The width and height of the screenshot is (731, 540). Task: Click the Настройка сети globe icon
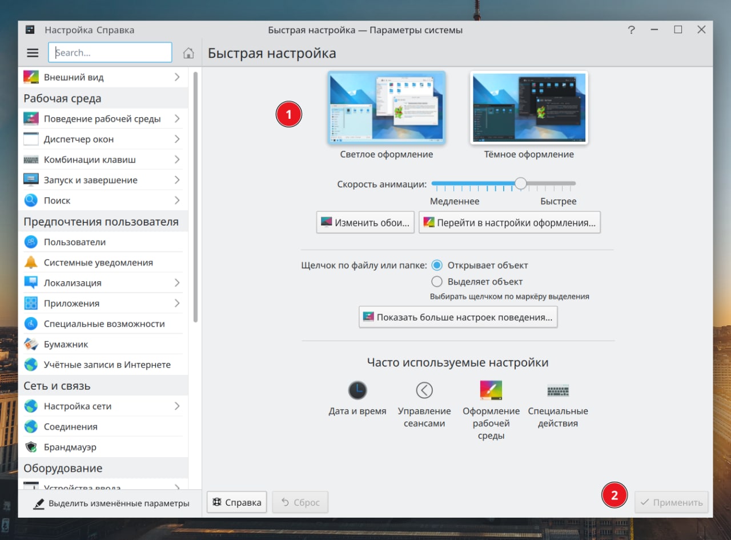click(x=31, y=406)
